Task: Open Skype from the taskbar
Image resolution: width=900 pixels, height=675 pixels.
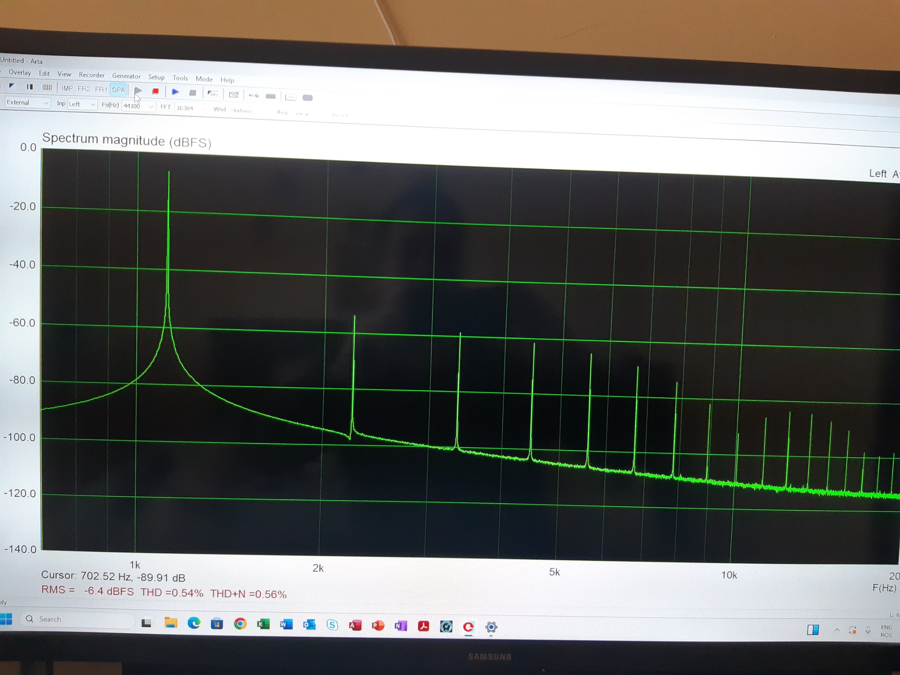Action: point(332,625)
